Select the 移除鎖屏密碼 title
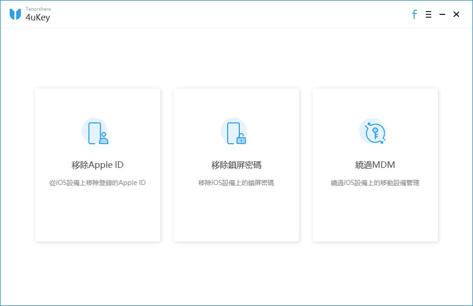The height and width of the screenshot is (306, 473). point(236,165)
